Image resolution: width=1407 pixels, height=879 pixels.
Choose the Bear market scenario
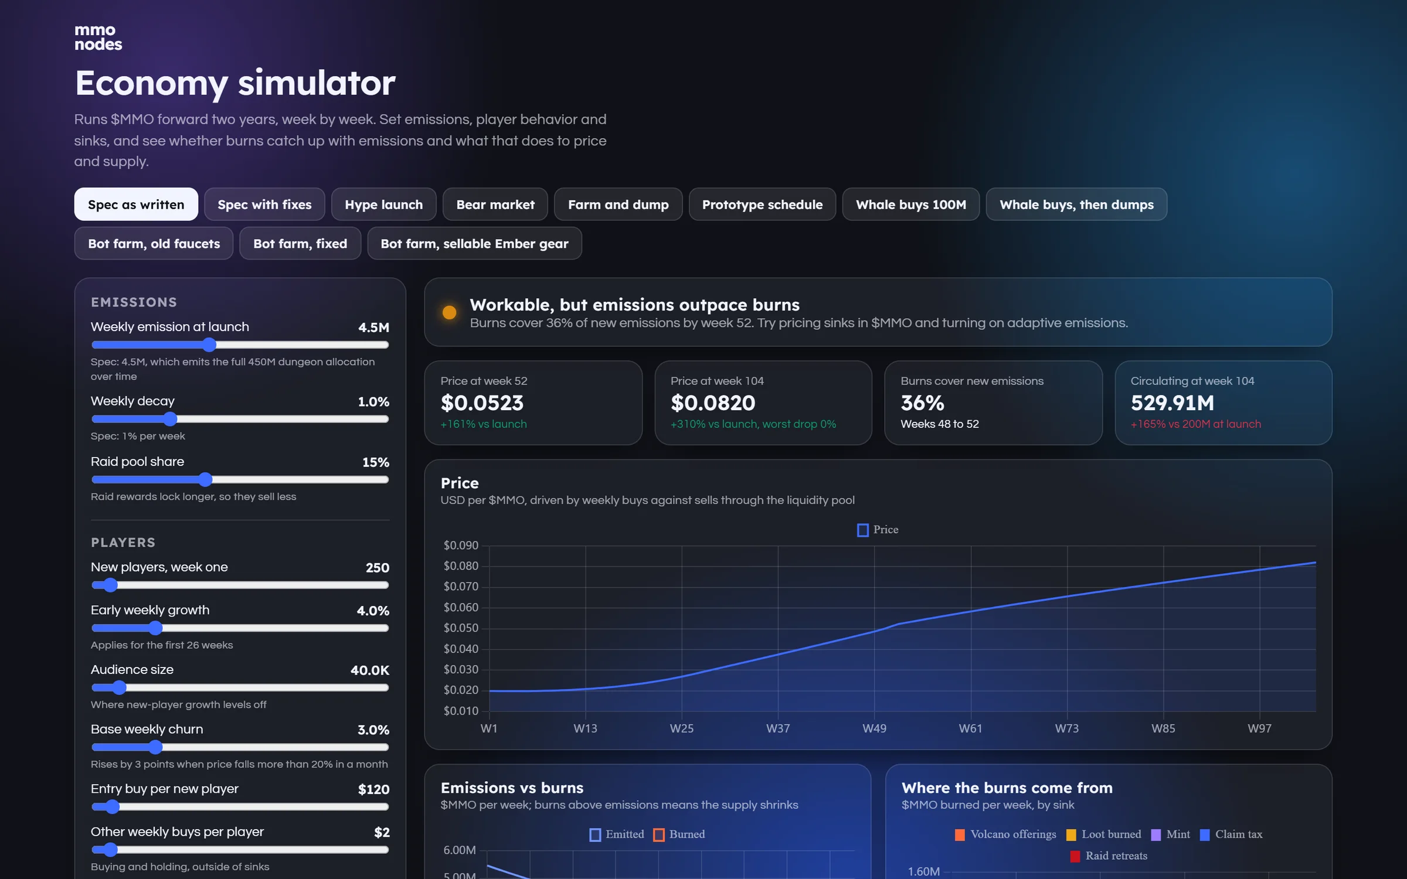click(495, 205)
